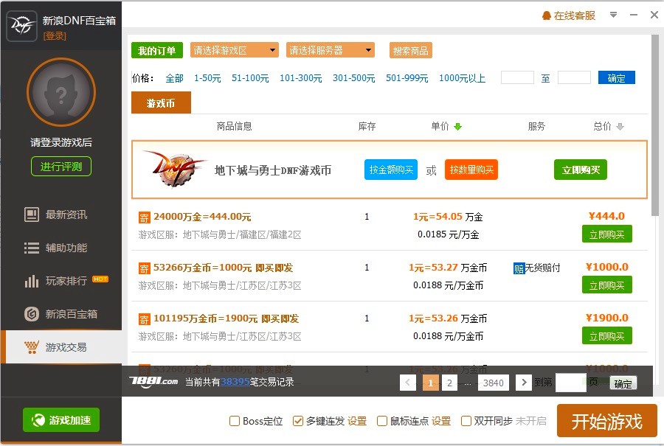Screen dimensions: 664x446
Task: Click 立即购买 for the ¥444.0 listing
Action: [x=606, y=234]
